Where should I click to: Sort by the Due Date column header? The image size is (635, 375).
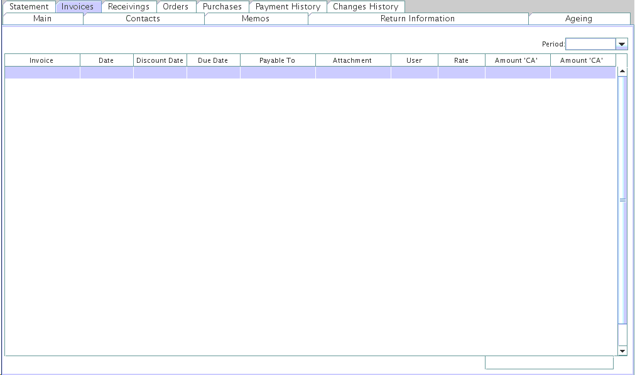tap(213, 60)
